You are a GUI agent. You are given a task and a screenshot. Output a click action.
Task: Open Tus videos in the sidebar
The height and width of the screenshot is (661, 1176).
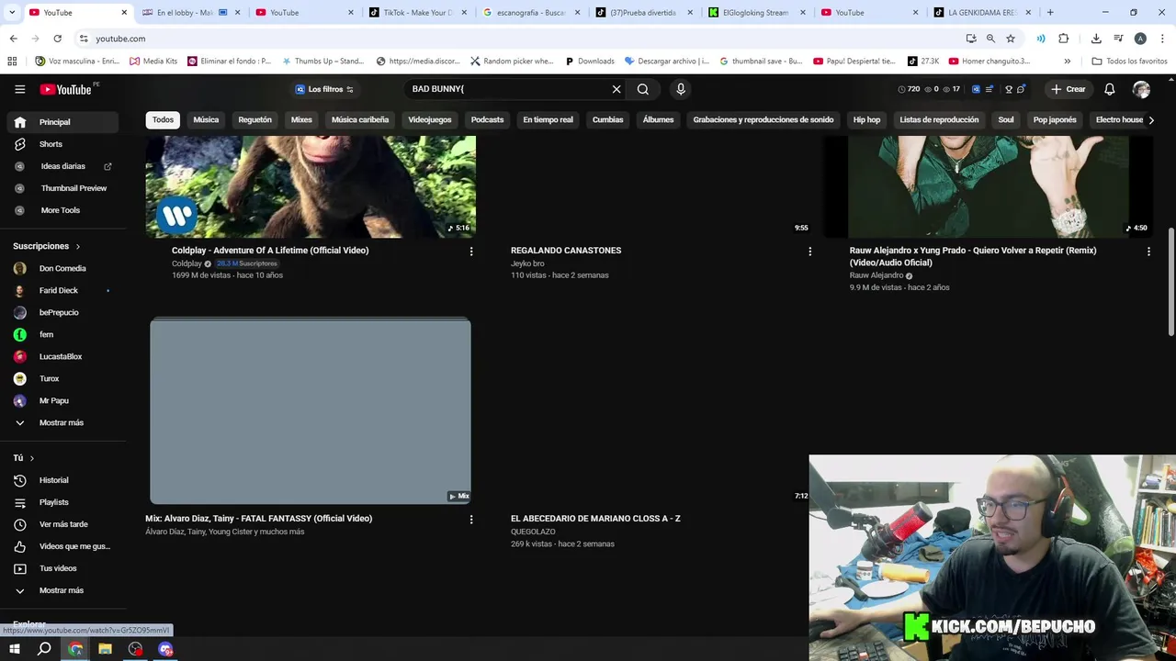pos(61,568)
